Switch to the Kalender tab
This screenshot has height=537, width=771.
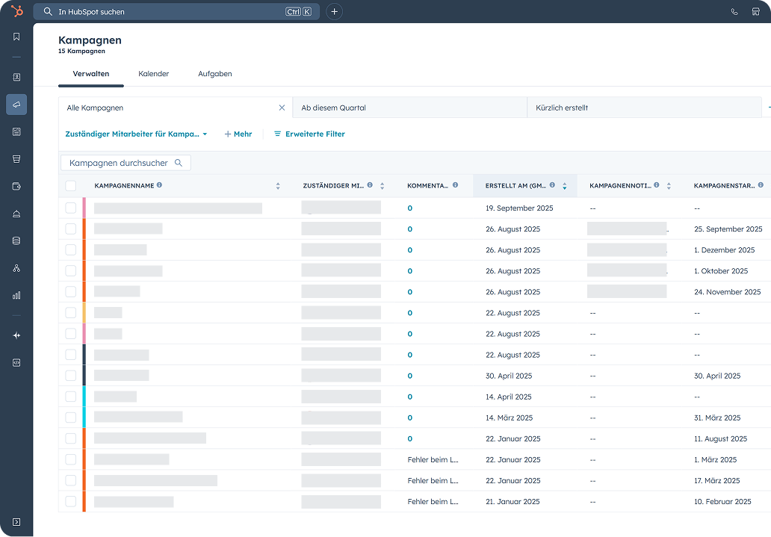153,74
